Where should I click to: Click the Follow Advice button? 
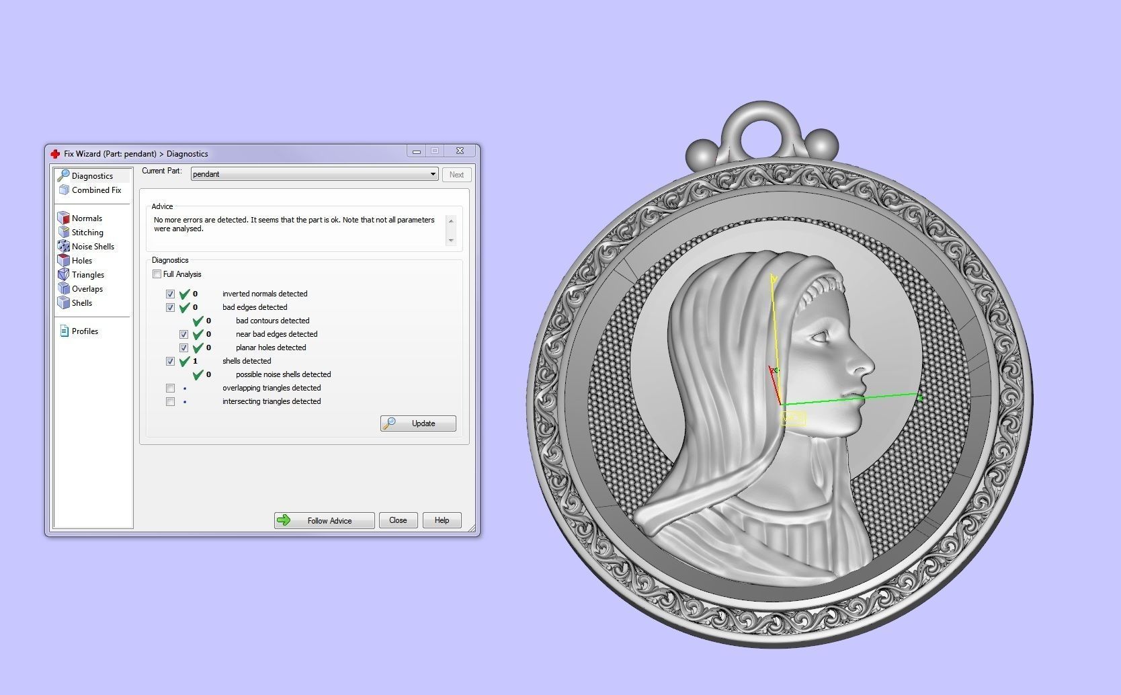coord(324,520)
